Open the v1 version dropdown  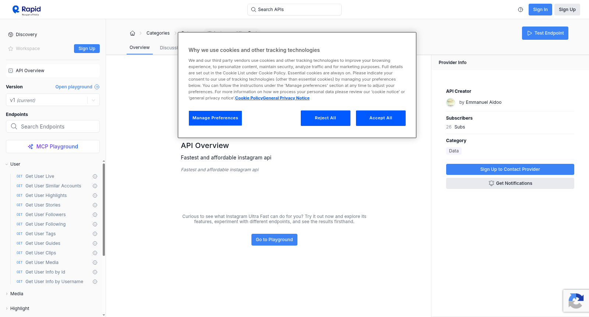click(x=53, y=100)
